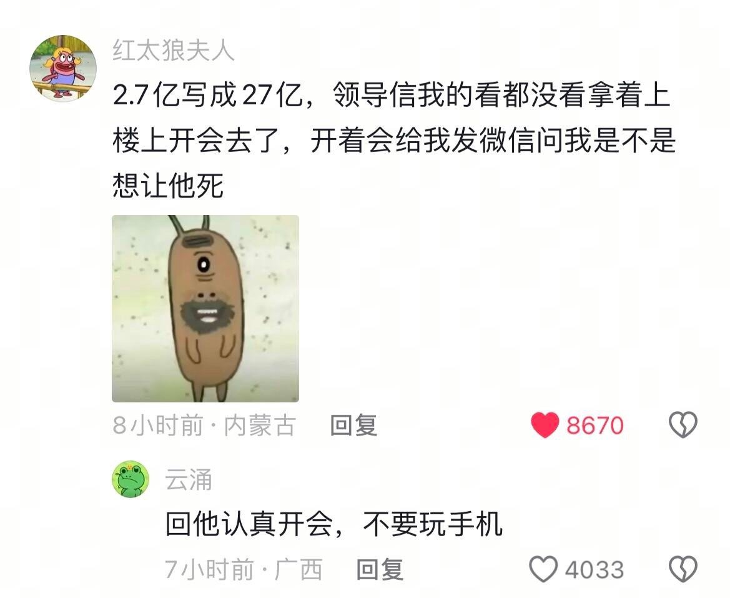Tap the username 云涌
The height and width of the screenshot is (598, 730).
[x=189, y=479]
